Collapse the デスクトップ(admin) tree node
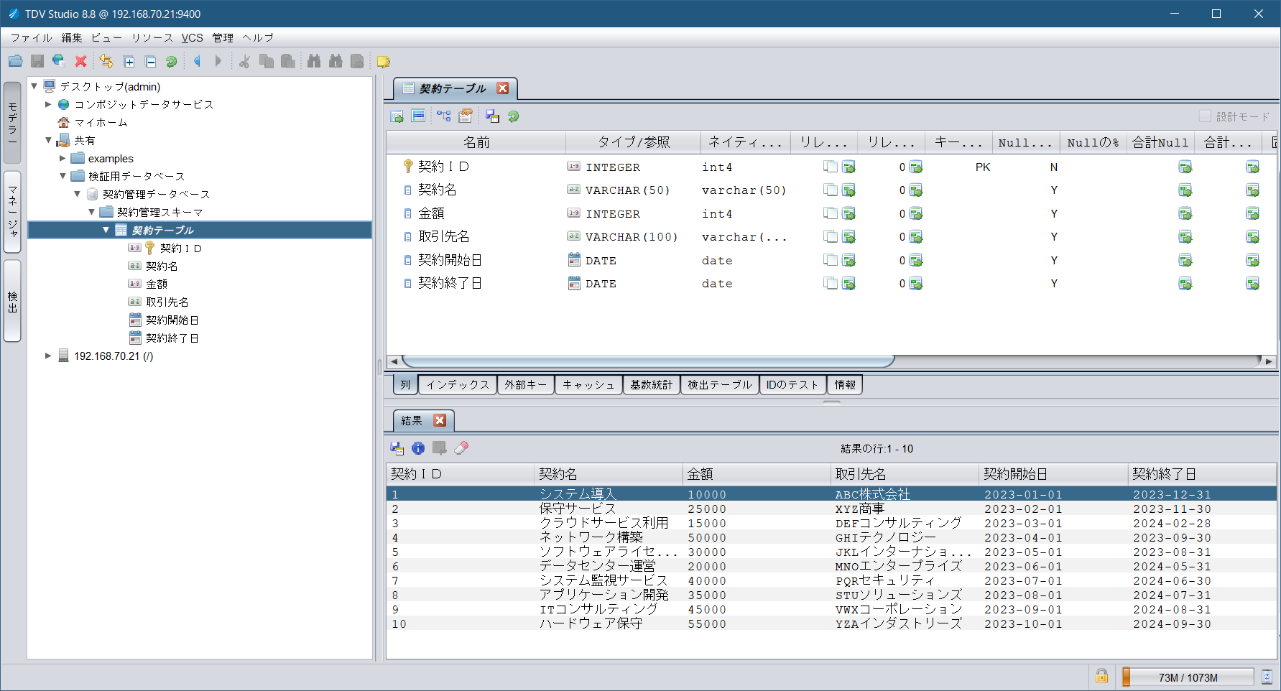The height and width of the screenshot is (691, 1281). [34, 86]
